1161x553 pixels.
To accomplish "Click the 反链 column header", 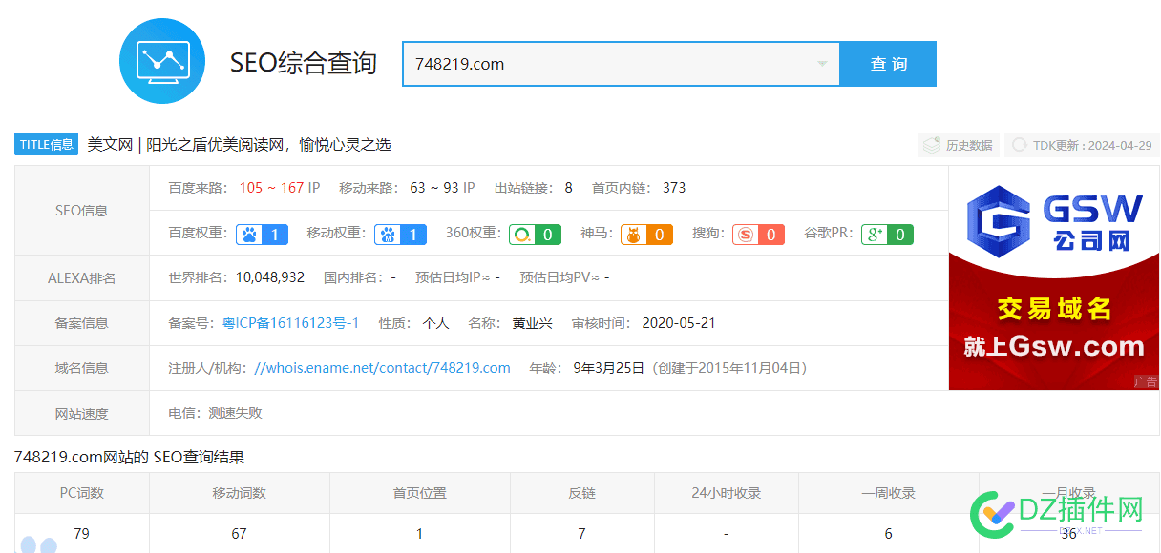I will click(x=582, y=493).
